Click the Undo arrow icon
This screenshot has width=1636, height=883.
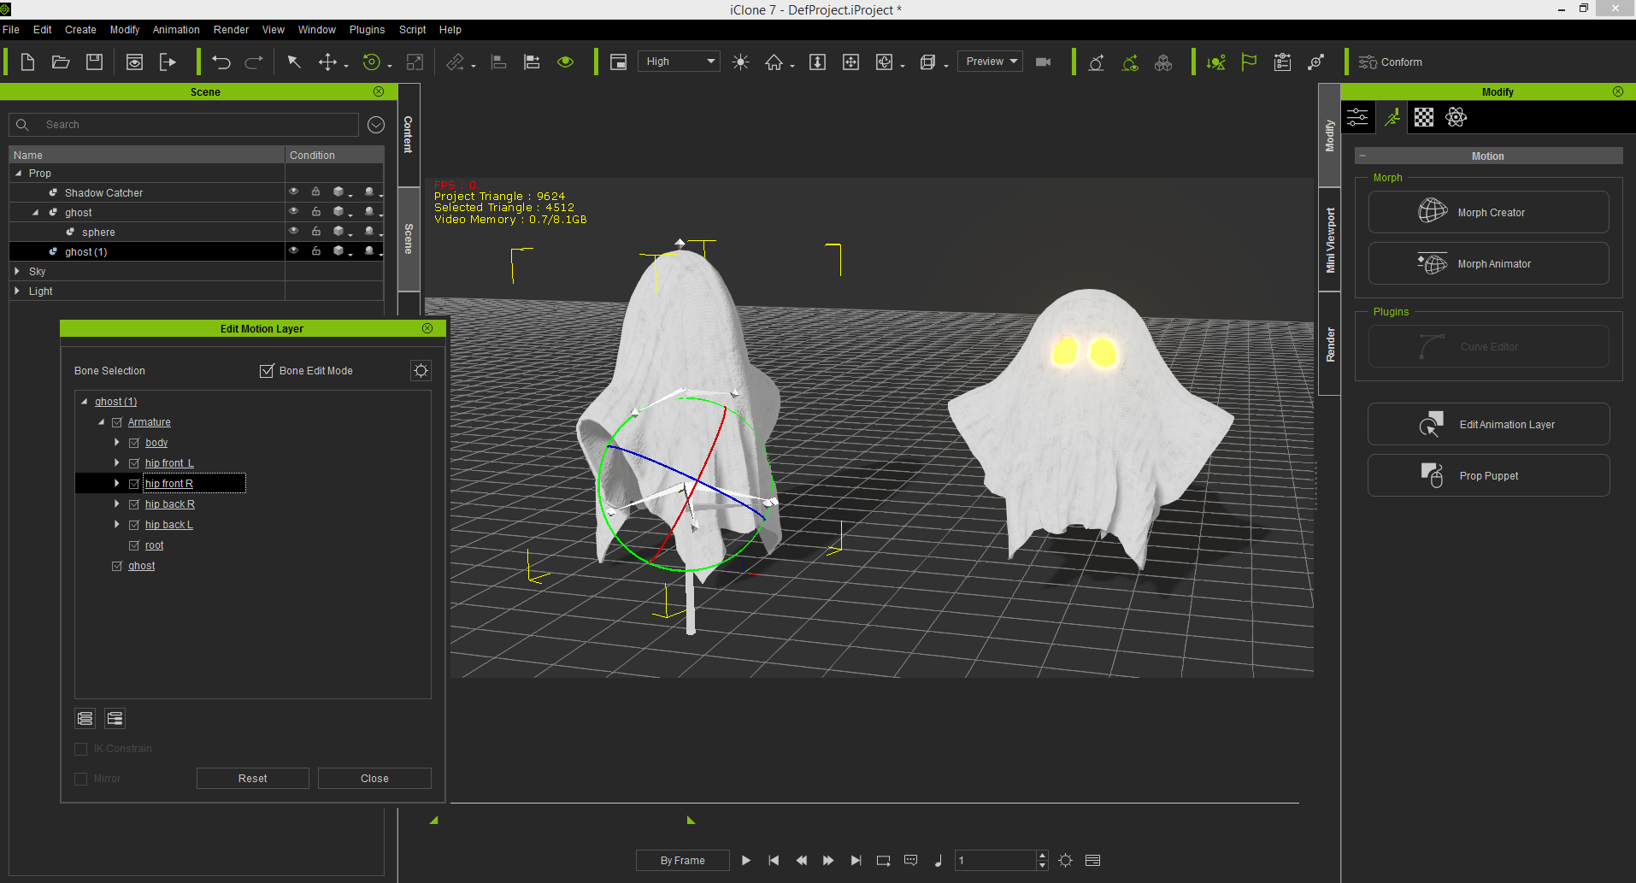(221, 62)
